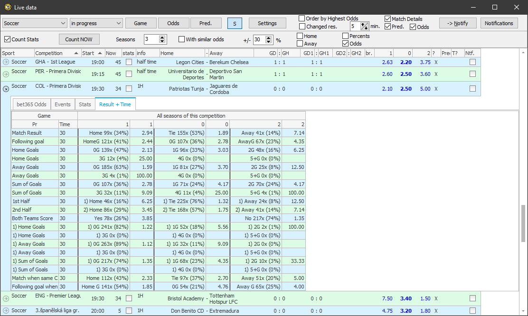Click the arrow icon on PER Primera Division row

click(5, 74)
